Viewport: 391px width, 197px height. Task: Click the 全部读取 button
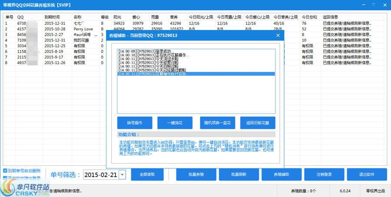click(147, 174)
